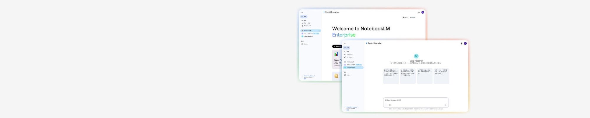Screen dimensions: 590x118
Task: Click the 設定 settings button under the NotebookLM window header
Action: click(405, 17)
